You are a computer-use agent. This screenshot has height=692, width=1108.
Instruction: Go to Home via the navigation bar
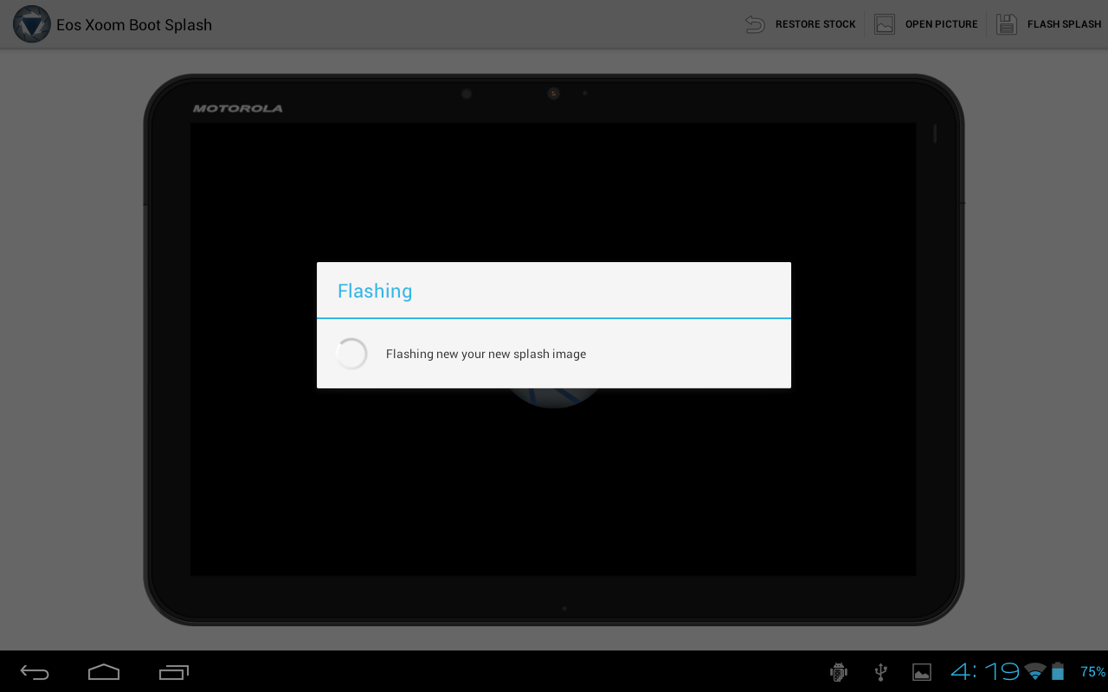(104, 672)
